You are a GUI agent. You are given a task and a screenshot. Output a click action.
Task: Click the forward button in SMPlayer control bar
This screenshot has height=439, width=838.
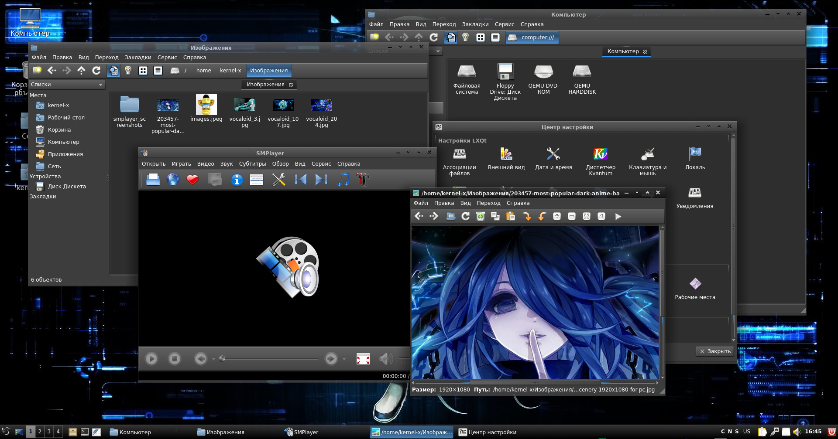click(x=331, y=359)
